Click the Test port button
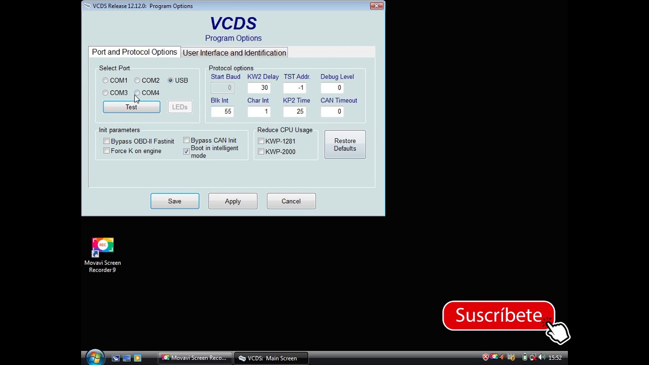The image size is (649, 365). pos(131,107)
